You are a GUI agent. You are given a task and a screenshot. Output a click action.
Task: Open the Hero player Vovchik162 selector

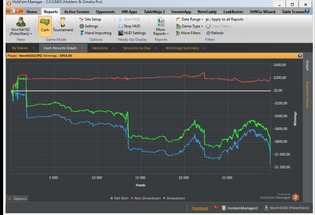click(x=21, y=26)
